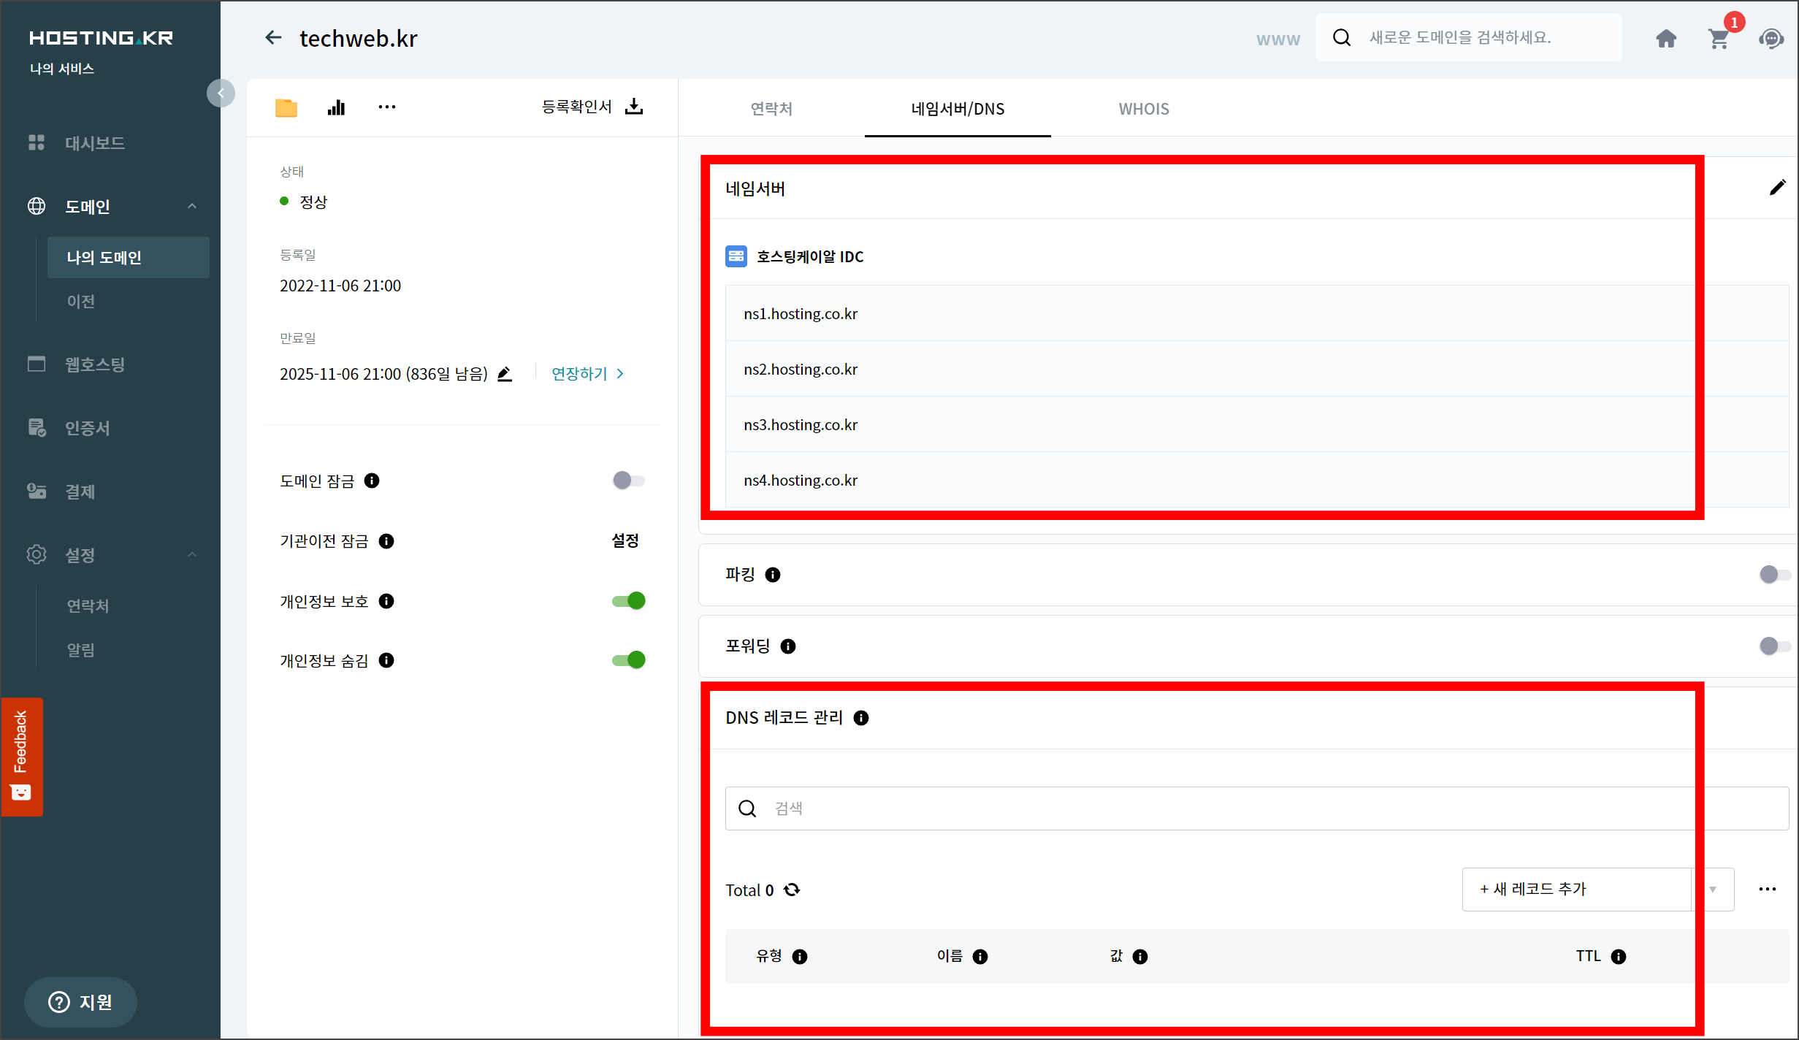Open the 지원 help button
Image resolution: width=1799 pixels, height=1040 pixels.
pyautogui.click(x=80, y=1002)
